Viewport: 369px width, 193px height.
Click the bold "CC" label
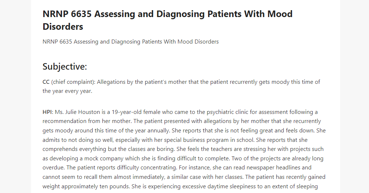pyautogui.click(x=46, y=82)
